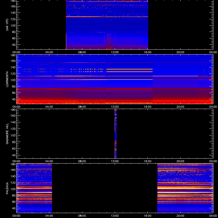218x218 pixels.
Task: Click the 80 label on Palehua axis
Action: point(14,195)
